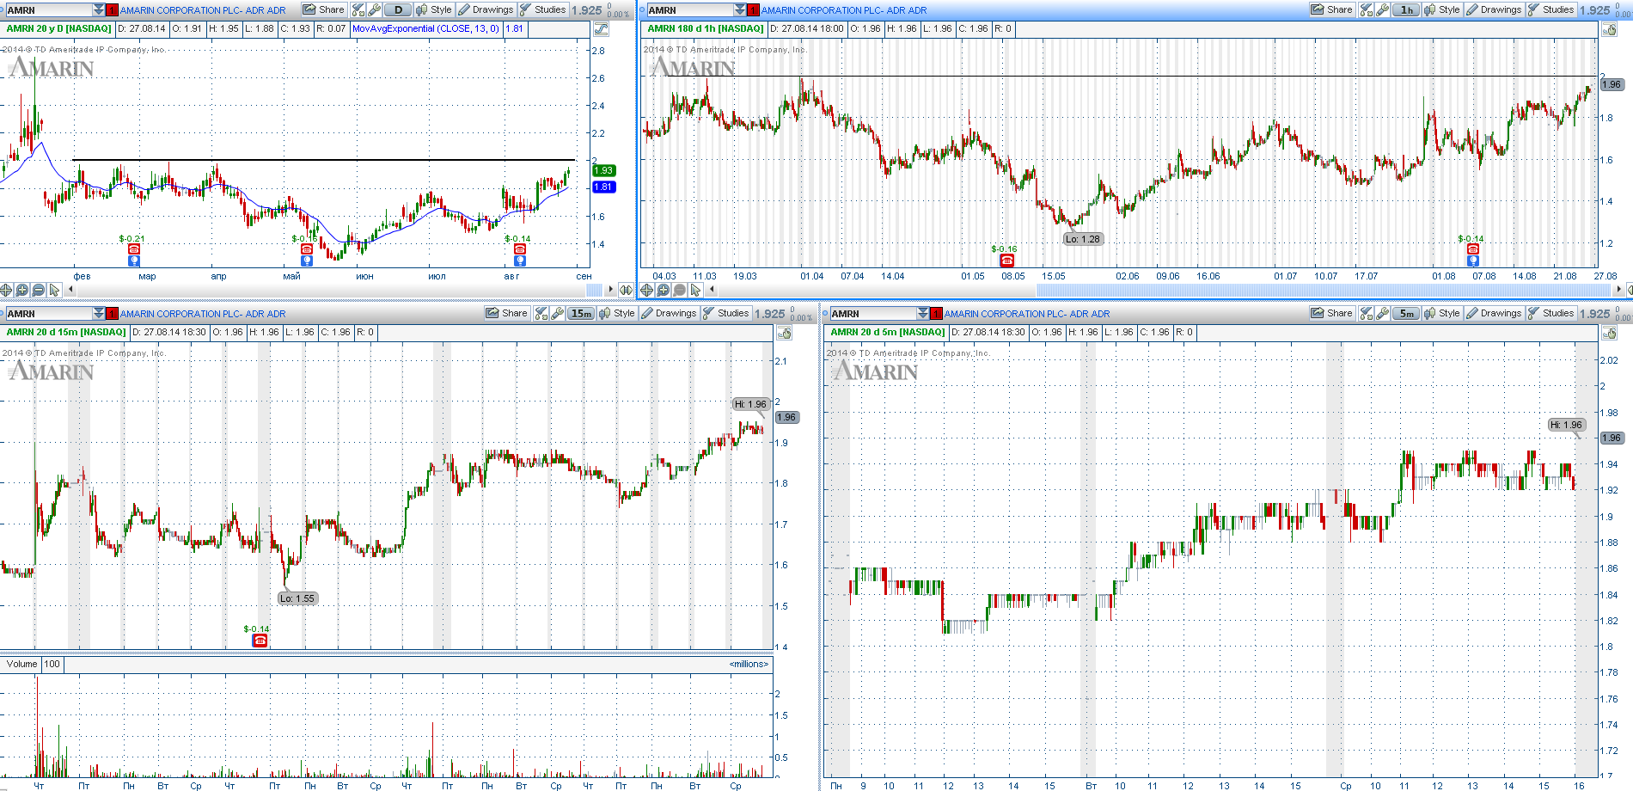Click the scroll-right arrow under the daily chart
The width and height of the screenshot is (1633, 791).
click(x=611, y=289)
